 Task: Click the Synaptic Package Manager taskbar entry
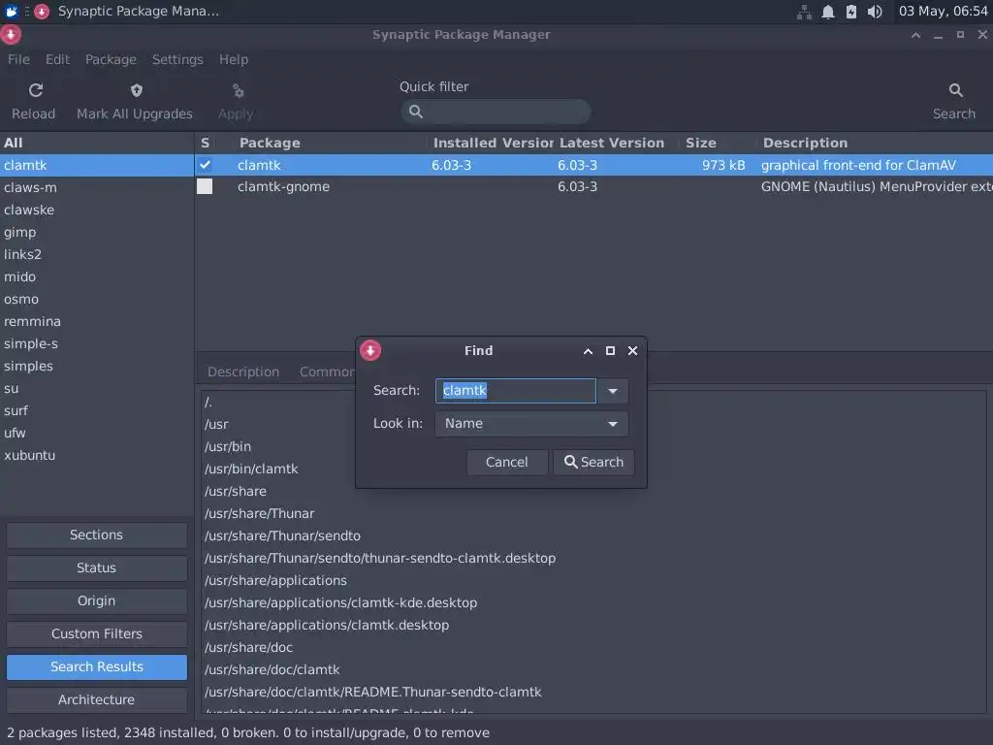pyautogui.click(x=127, y=12)
